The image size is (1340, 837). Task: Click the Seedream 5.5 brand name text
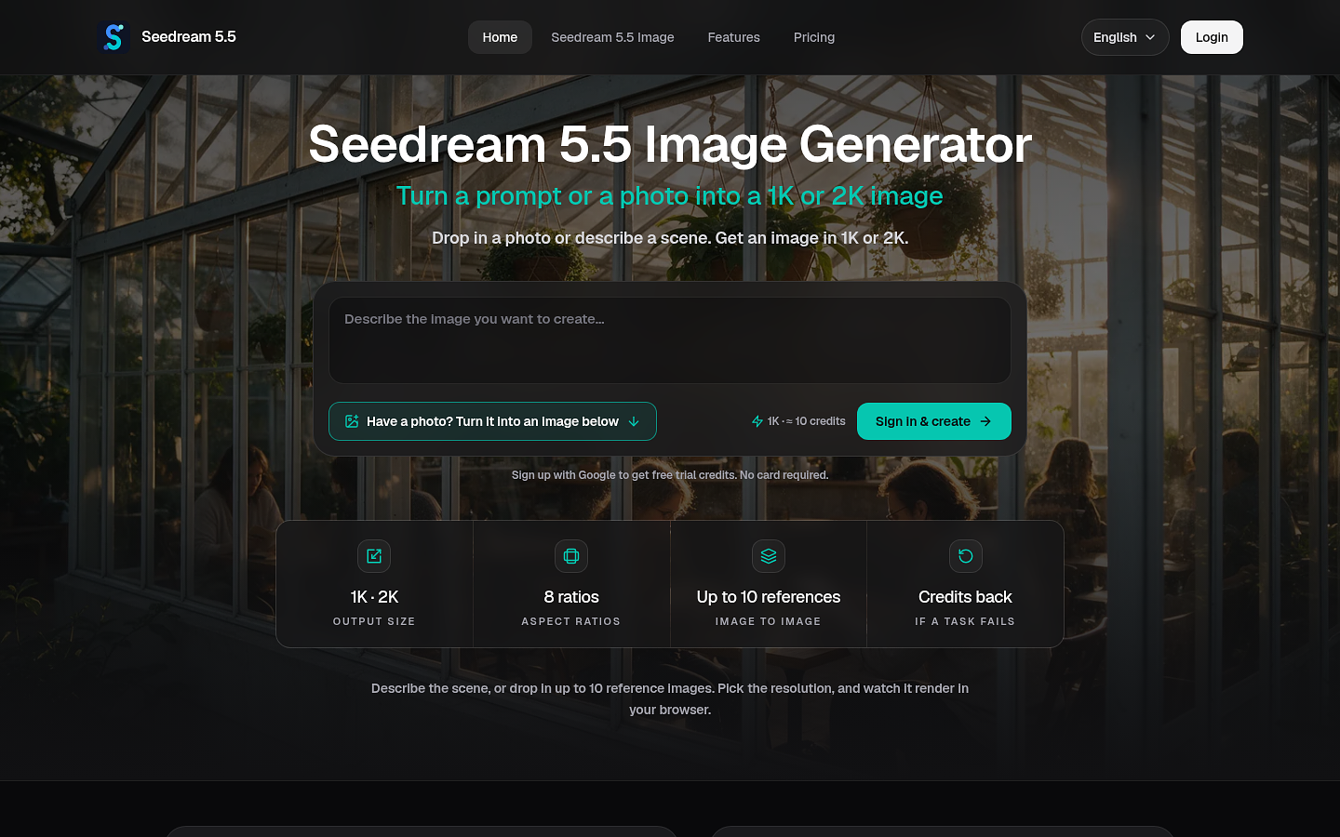[189, 37]
